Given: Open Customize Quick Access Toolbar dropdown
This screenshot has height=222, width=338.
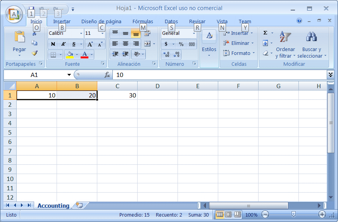Looking at the screenshot, I should click(73, 9).
